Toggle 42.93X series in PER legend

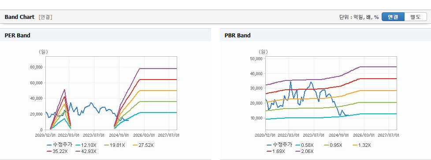click(86, 151)
